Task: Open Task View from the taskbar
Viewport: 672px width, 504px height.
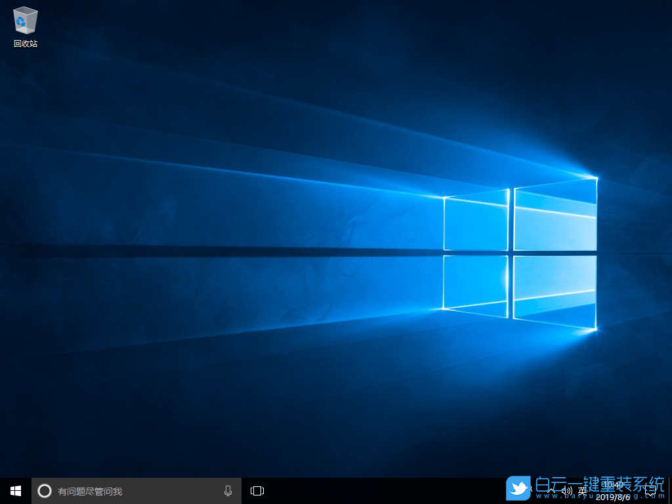Action: (x=257, y=491)
